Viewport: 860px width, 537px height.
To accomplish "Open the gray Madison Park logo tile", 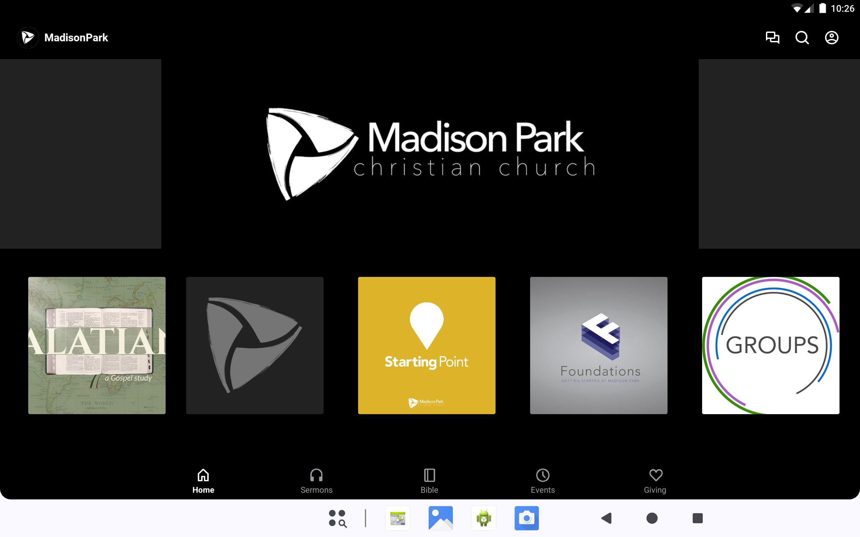I will pyautogui.click(x=254, y=345).
